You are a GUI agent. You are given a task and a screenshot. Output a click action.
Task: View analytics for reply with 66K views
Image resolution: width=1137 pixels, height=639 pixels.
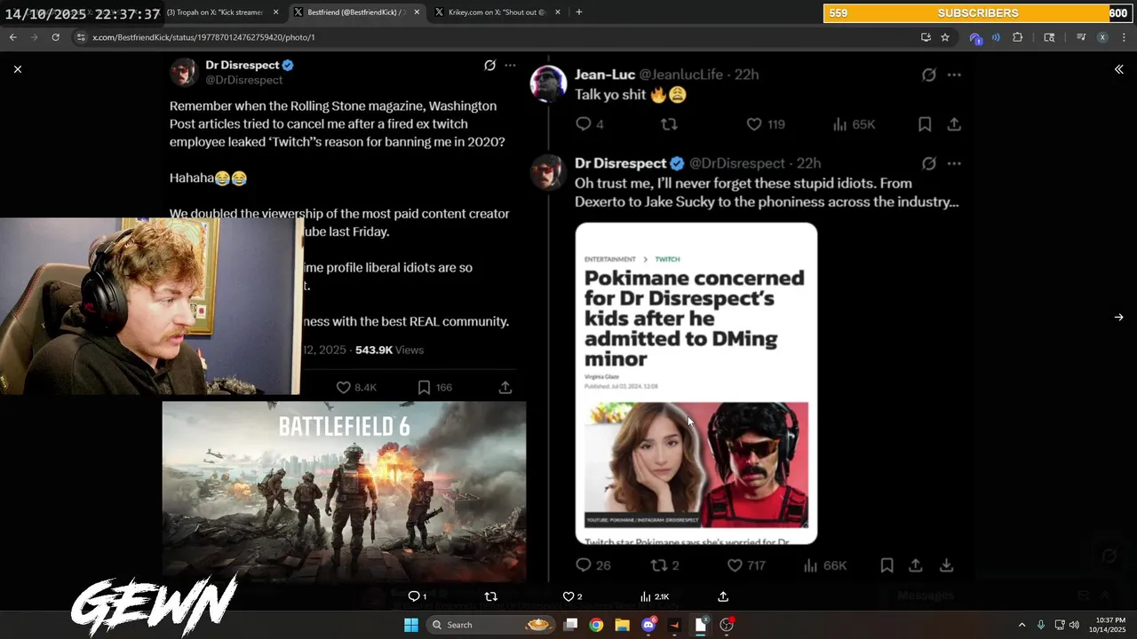825,565
